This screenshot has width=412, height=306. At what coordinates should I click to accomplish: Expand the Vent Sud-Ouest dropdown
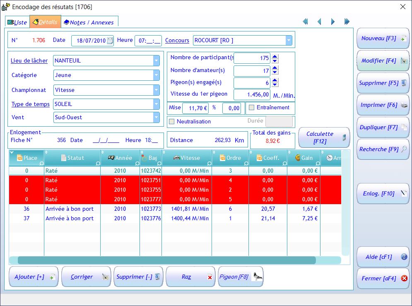click(x=156, y=118)
